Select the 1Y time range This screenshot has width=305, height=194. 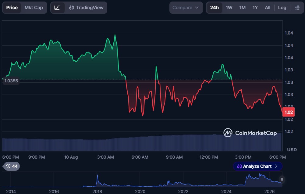255,8
